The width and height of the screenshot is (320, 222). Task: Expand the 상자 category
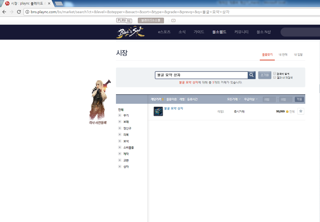120,167
